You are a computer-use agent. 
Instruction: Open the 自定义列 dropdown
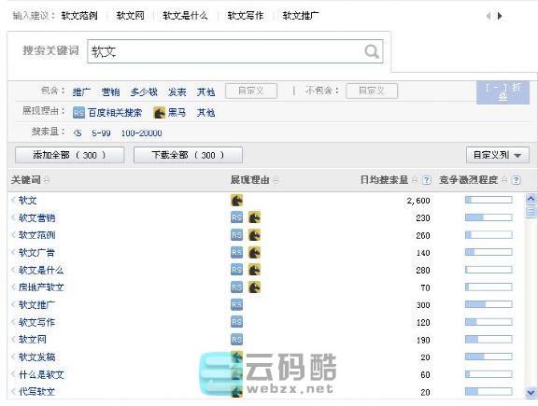498,155
